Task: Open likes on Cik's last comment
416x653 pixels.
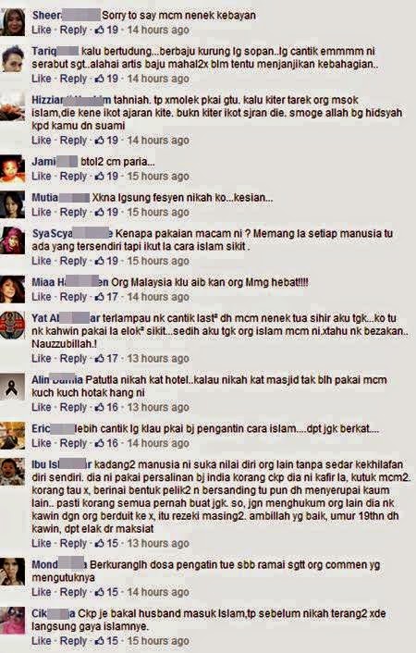Action: tap(106, 641)
